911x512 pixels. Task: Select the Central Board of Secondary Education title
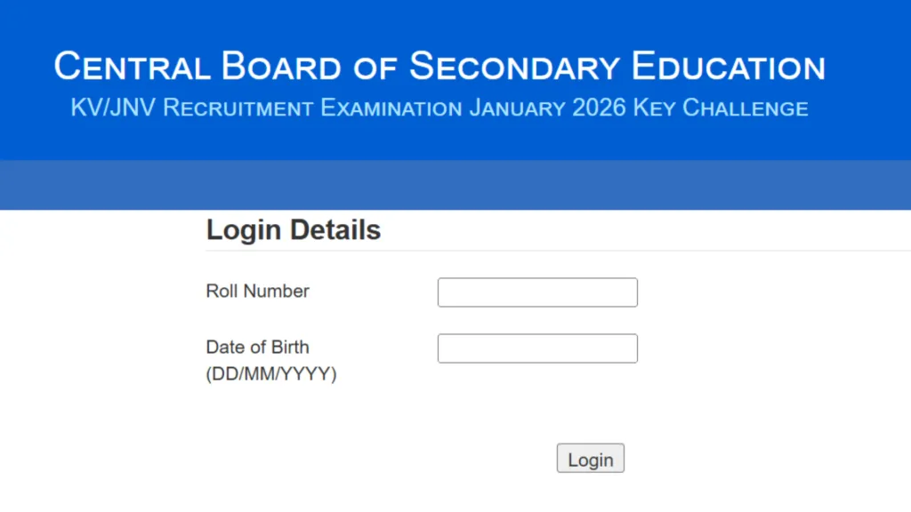coord(440,66)
